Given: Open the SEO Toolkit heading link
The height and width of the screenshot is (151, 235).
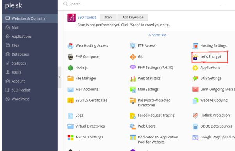Looking at the screenshot, I should 87,18.
